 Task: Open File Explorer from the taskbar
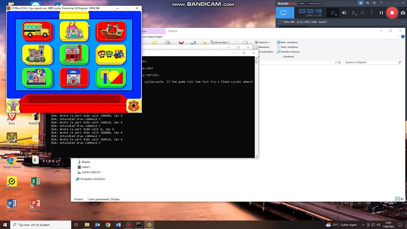(x=87, y=225)
